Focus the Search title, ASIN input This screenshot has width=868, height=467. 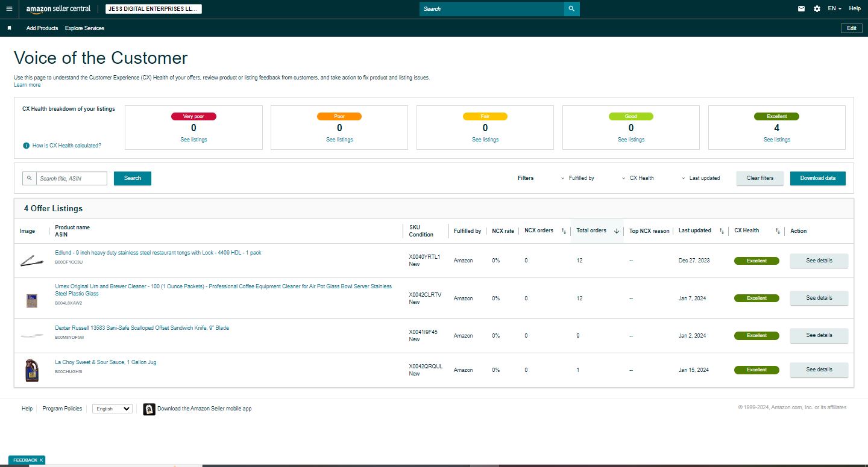[x=72, y=178]
